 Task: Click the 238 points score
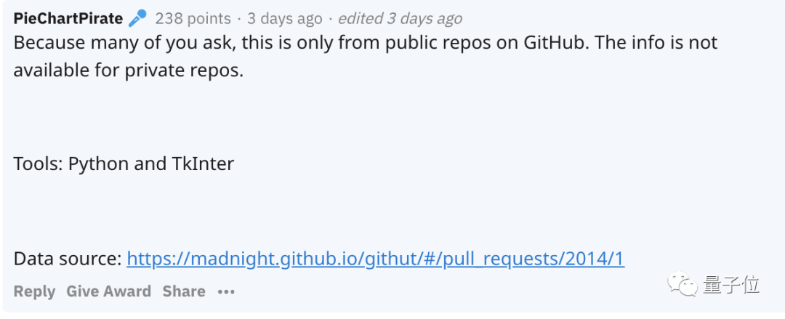pos(193,18)
